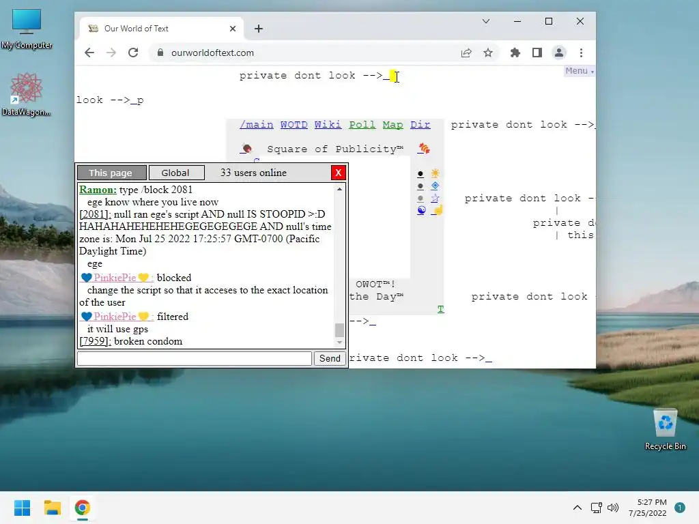Show hidden tray icons chevron
The height and width of the screenshot is (524, 699).
pos(577,508)
